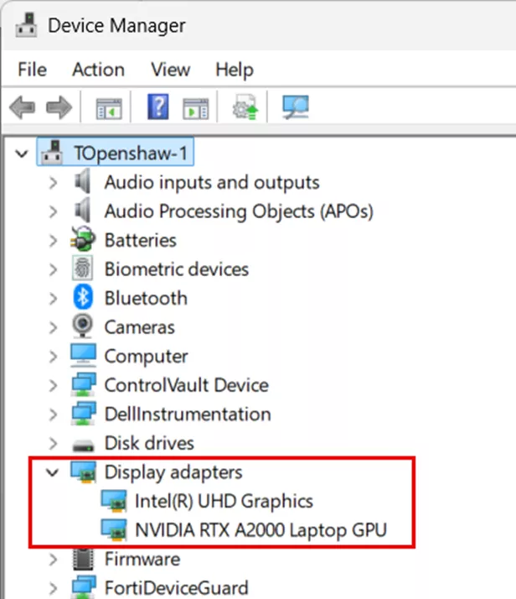Expand the Cameras category
This screenshot has height=599, width=516.
point(53,328)
